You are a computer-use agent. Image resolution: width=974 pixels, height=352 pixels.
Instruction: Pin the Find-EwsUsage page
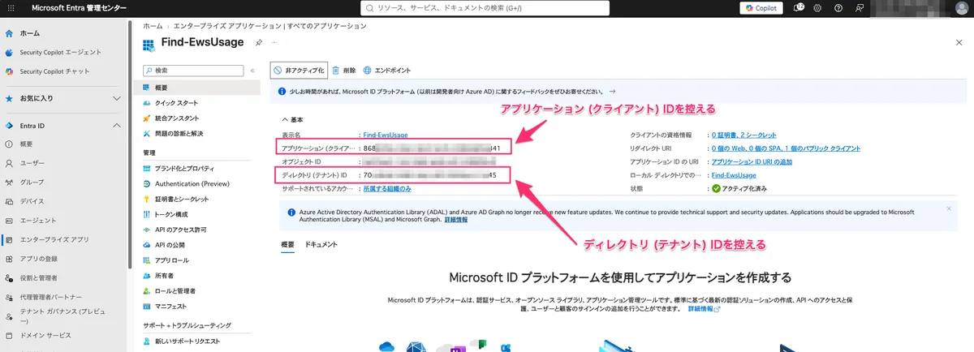coord(259,42)
